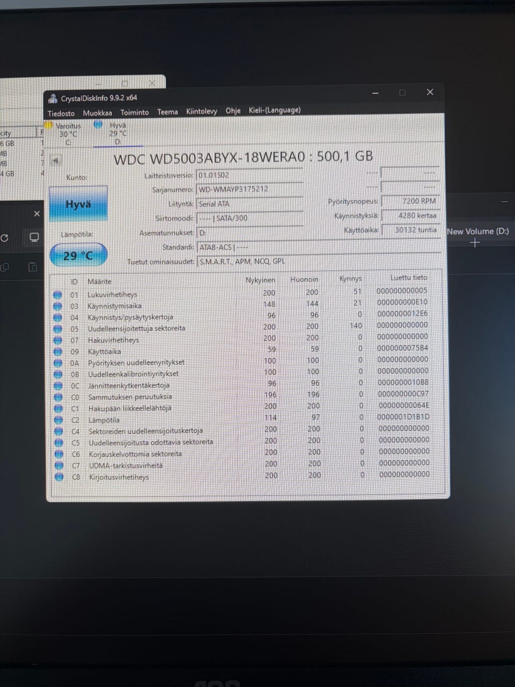Click the Sarjanumero serial number field
Image resolution: width=515 pixels, height=687 pixels.
pyautogui.click(x=249, y=189)
